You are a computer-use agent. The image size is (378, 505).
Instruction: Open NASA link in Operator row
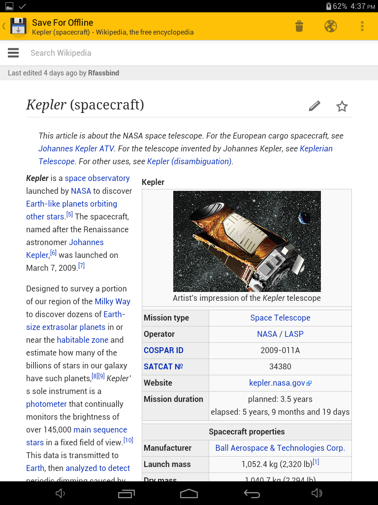click(267, 334)
